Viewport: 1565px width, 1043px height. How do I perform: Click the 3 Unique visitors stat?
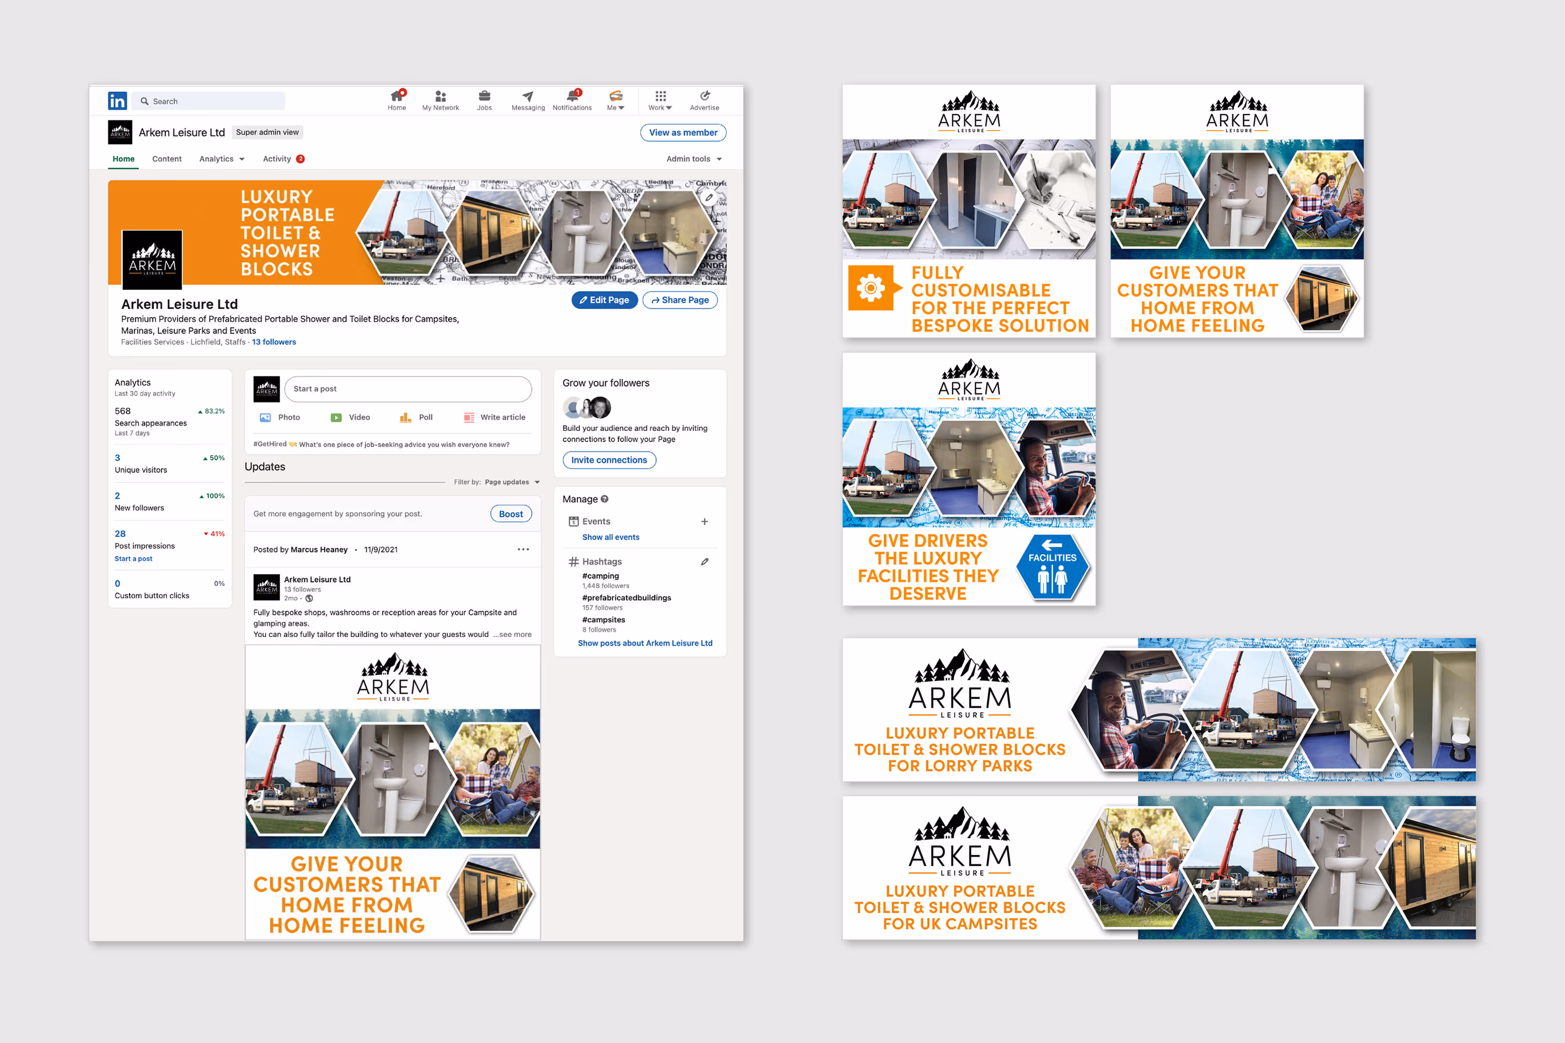[x=169, y=464]
